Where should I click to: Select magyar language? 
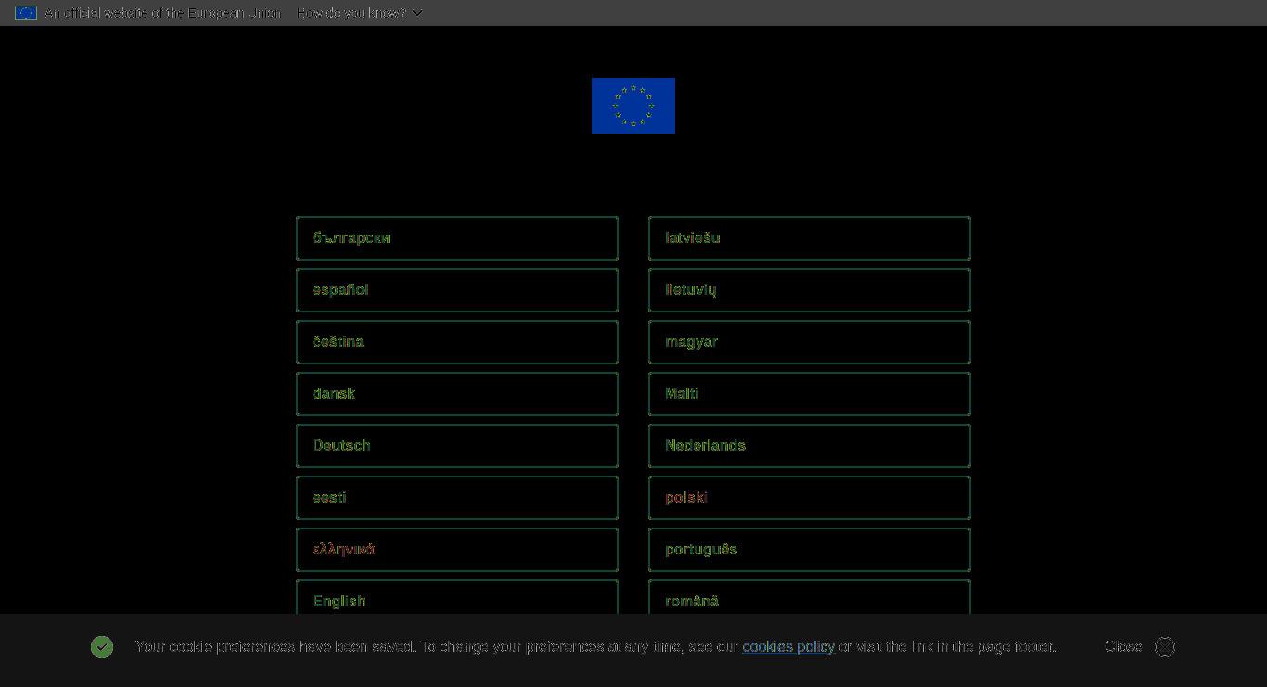click(x=810, y=342)
